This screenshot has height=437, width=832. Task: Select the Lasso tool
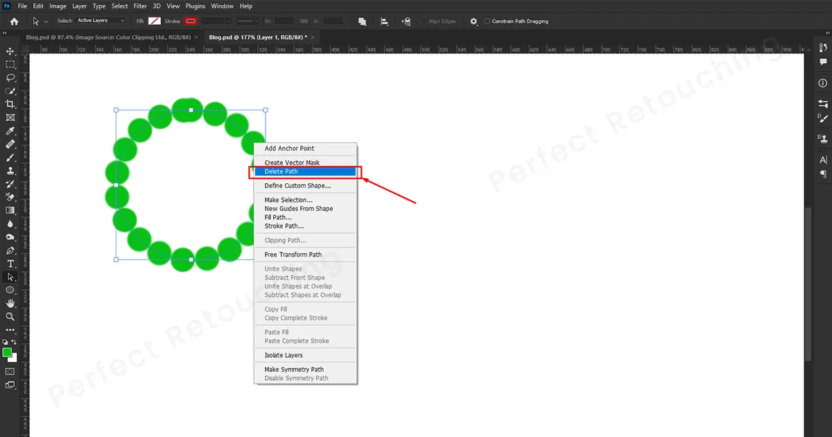coord(10,78)
